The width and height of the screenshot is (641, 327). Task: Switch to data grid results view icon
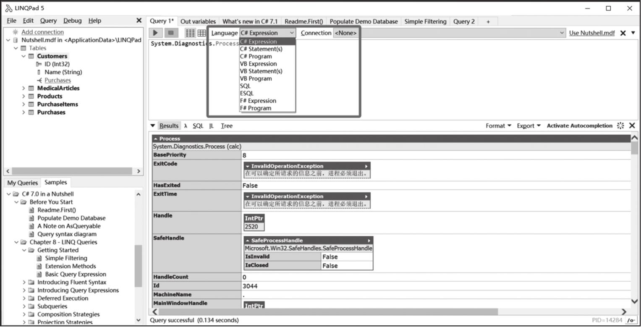pyautogui.click(x=202, y=33)
